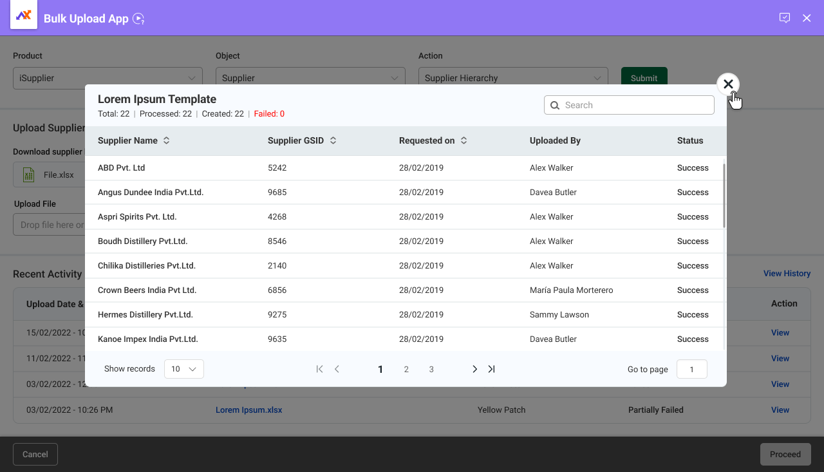This screenshot has height=472, width=824.
Task: Expand the Show records dropdown
Action: [x=184, y=369]
